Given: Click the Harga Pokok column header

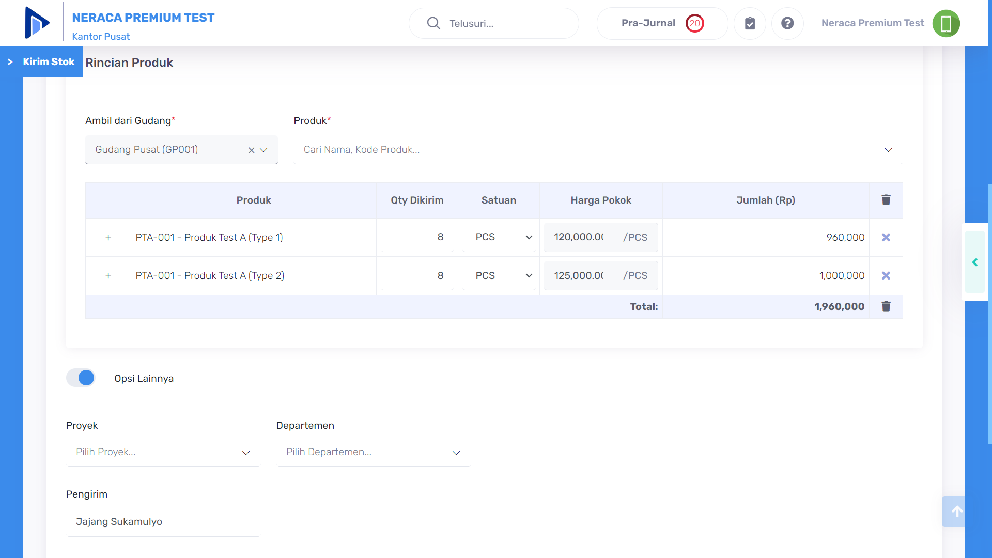Looking at the screenshot, I should 601,200.
